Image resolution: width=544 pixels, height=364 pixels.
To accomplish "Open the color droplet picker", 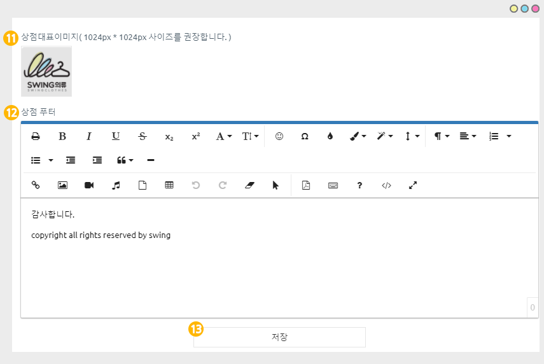I will pos(330,136).
